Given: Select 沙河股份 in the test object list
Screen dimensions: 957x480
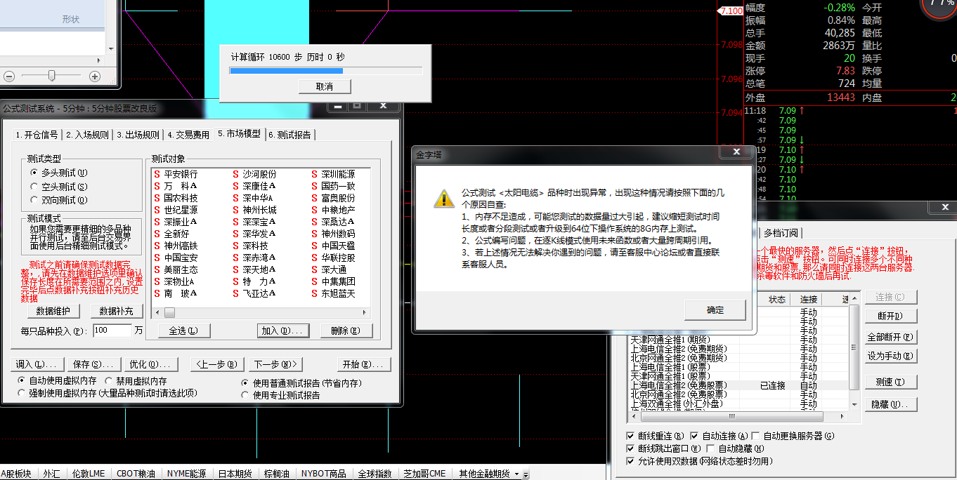Looking at the screenshot, I should [259, 173].
